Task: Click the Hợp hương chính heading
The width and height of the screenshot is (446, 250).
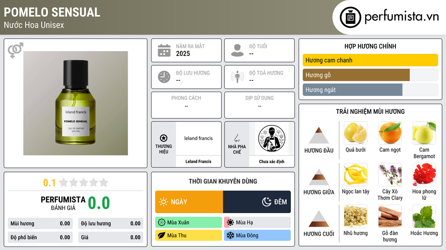Action: coord(370,46)
